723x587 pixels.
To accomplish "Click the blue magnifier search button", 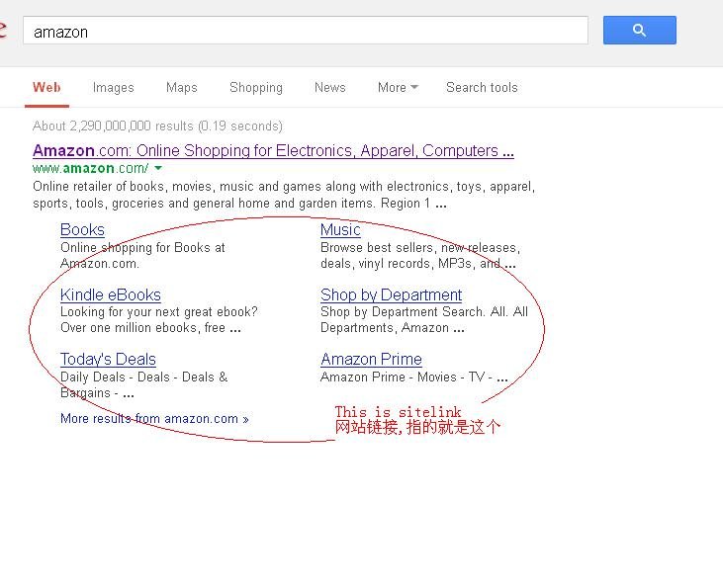I will [x=639, y=31].
